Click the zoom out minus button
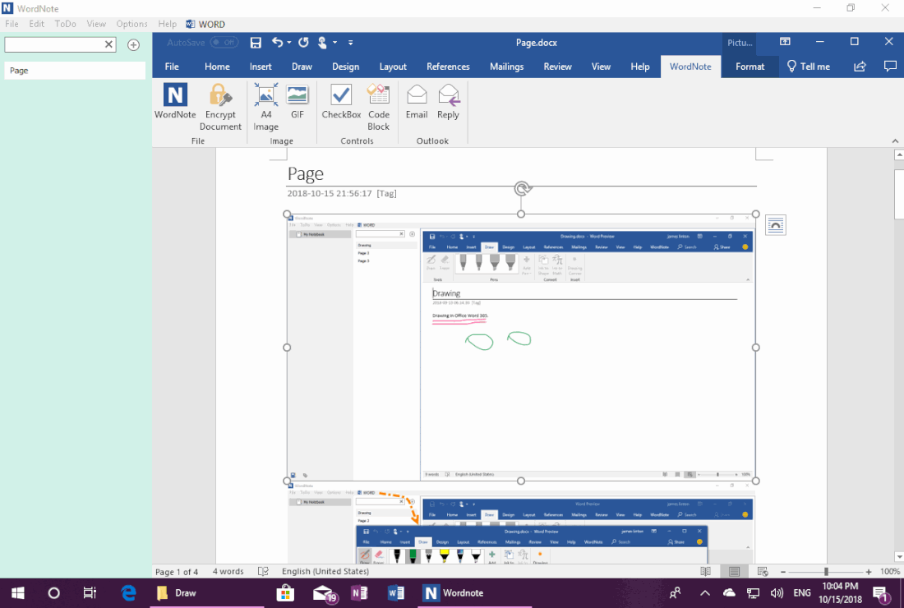 click(x=783, y=572)
